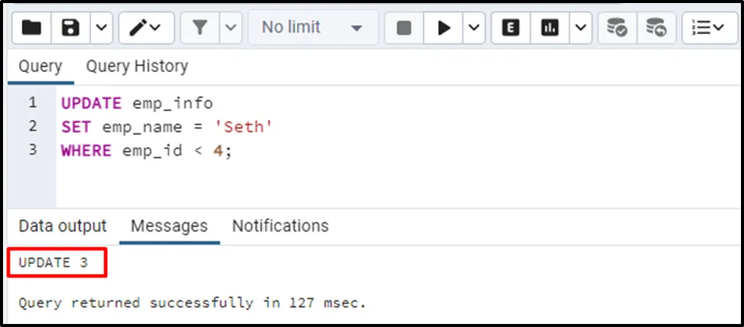Switch to the Data output tab

pyautogui.click(x=62, y=226)
